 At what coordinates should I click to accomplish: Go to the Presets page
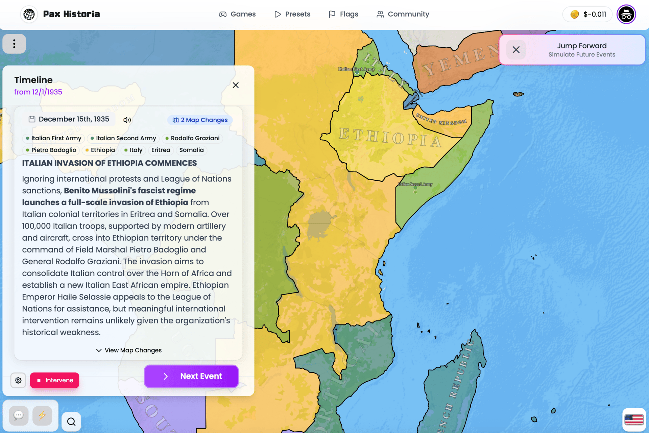(x=292, y=14)
